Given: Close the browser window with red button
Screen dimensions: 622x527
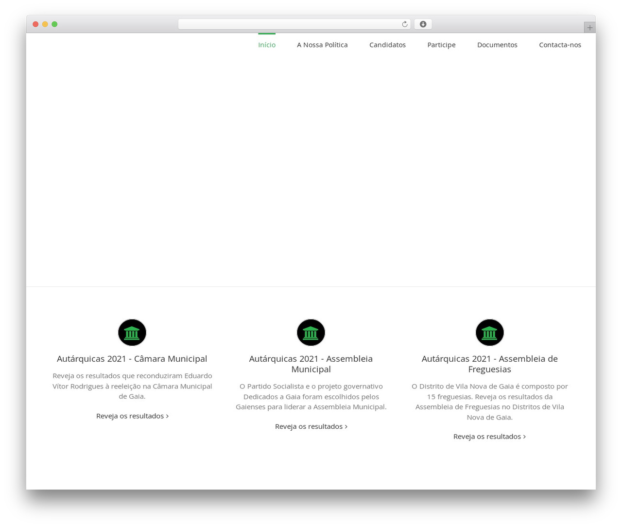Looking at the screenshot, I should pyautogui.click(x=35, y=24).
